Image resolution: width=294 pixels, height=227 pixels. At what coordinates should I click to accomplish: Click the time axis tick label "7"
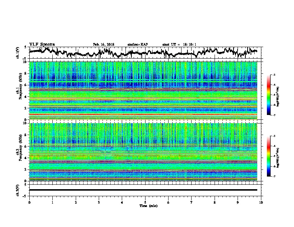[192, 203]
